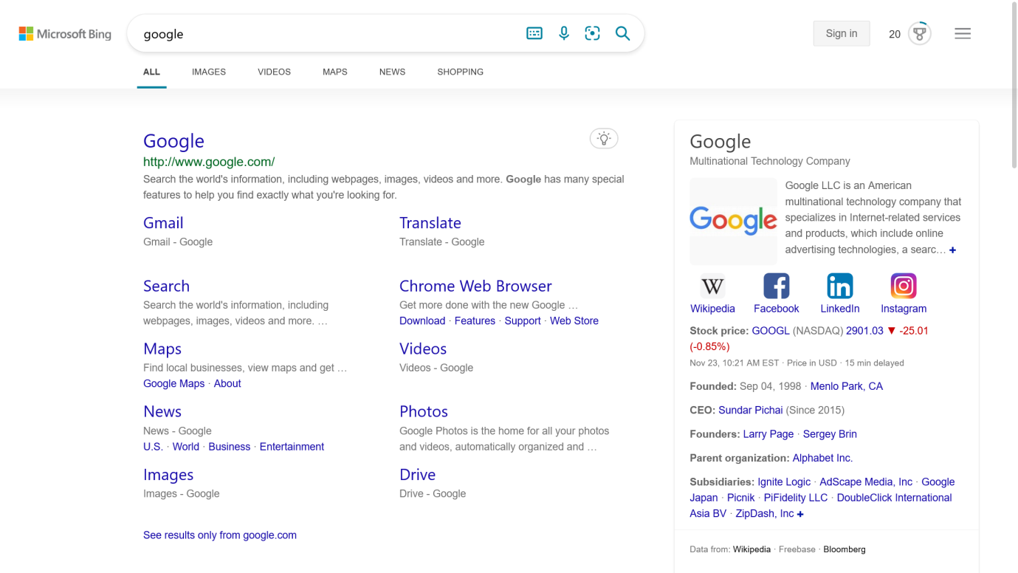Open the http://www.google.com/ URL

(x=209, y=162)
